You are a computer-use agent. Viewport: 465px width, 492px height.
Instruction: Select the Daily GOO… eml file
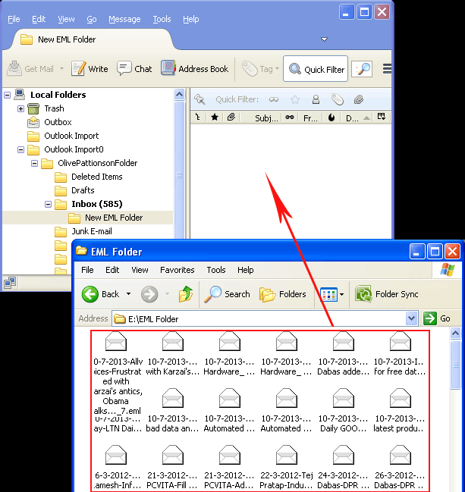point(343,410)
